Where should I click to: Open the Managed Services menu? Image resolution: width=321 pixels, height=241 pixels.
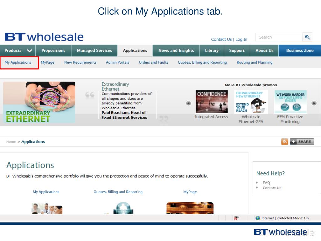[x=94, y=51]
